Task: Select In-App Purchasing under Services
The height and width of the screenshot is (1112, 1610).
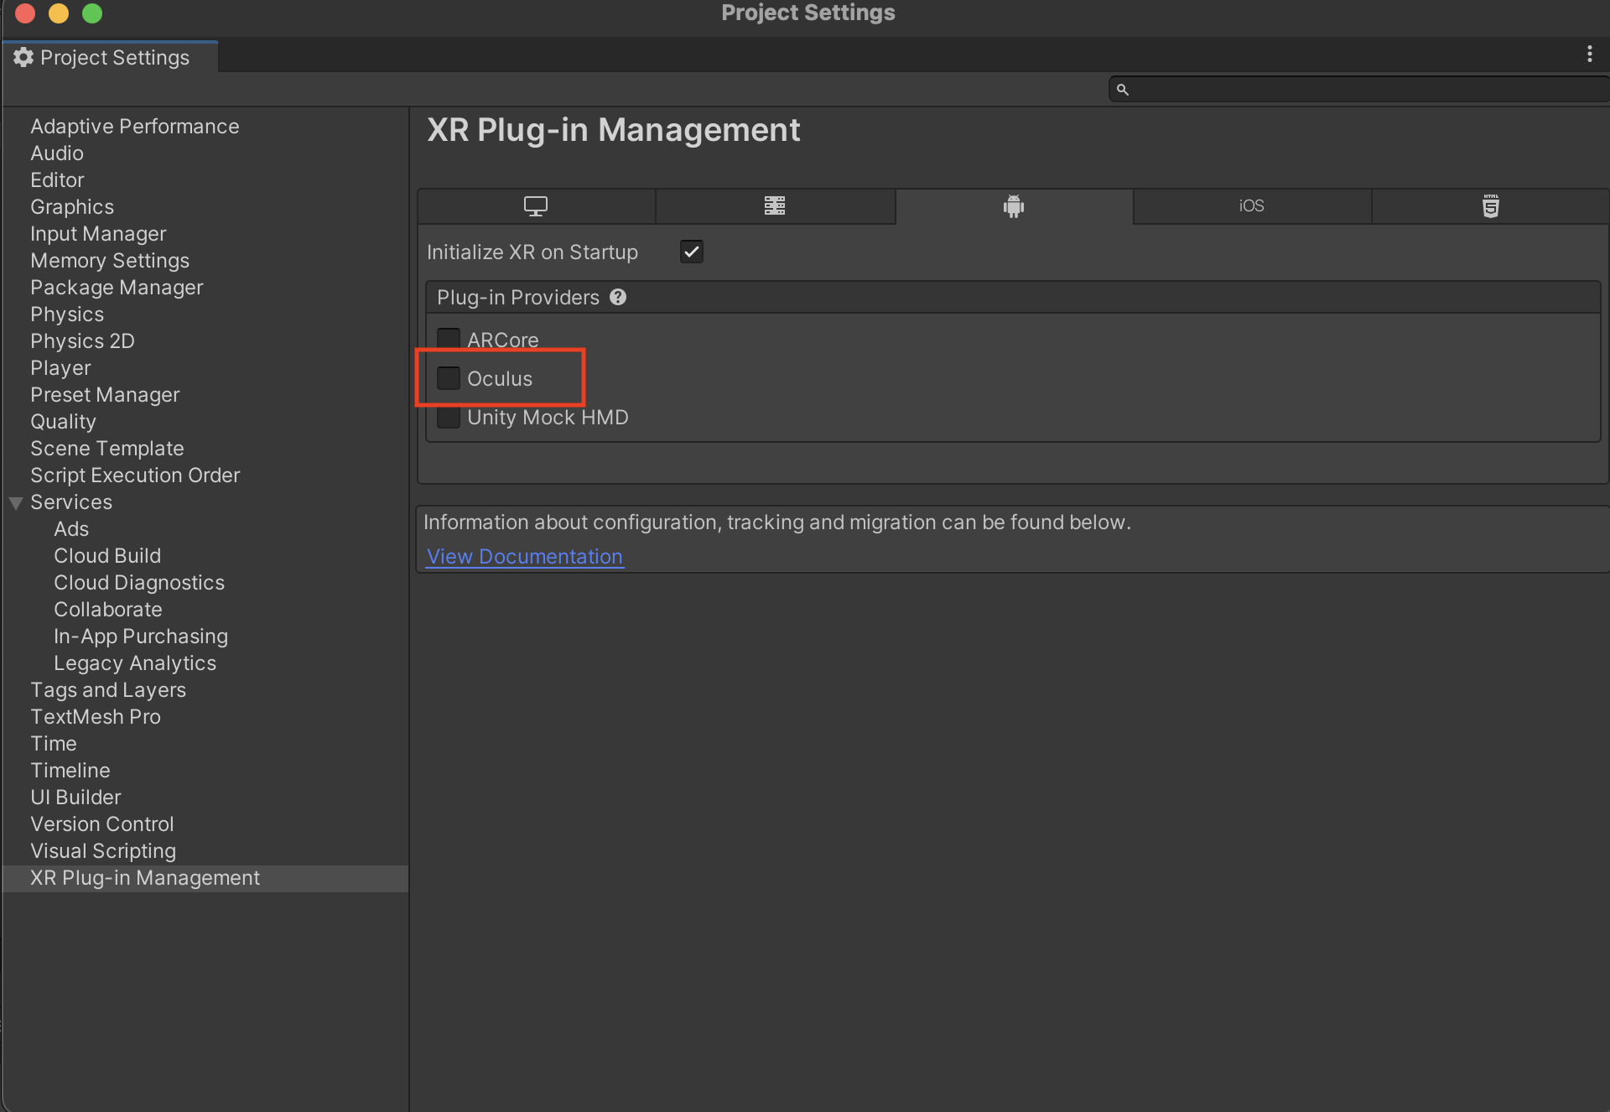Action: (x=141, y=636)
